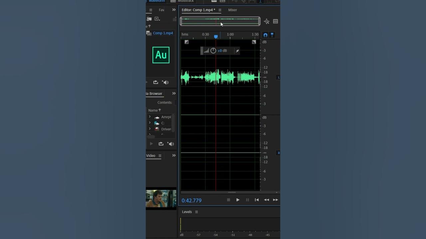The width and height of the screenshot is (426, 239).
Task: Sort by Name column header
Action: [x=154, y=110]
